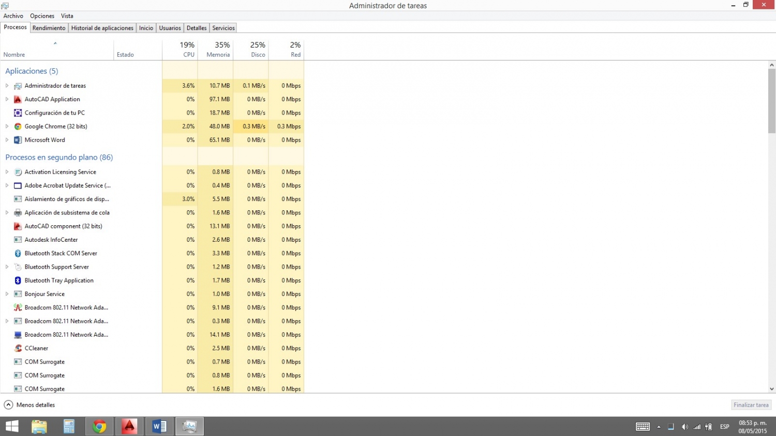
Task: Click the AutoCAD Application process icon
Action: [x=18, y=99]
